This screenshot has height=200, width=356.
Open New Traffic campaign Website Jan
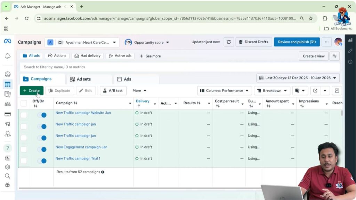pos(83,113)
